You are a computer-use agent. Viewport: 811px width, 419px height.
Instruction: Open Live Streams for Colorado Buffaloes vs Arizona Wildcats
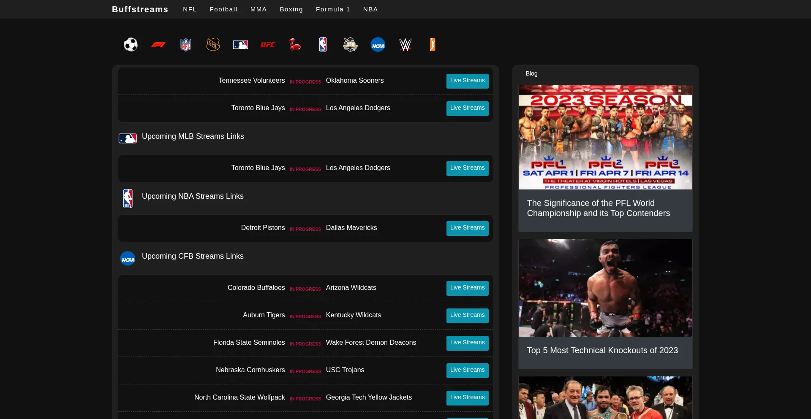[x=467, y=288]
